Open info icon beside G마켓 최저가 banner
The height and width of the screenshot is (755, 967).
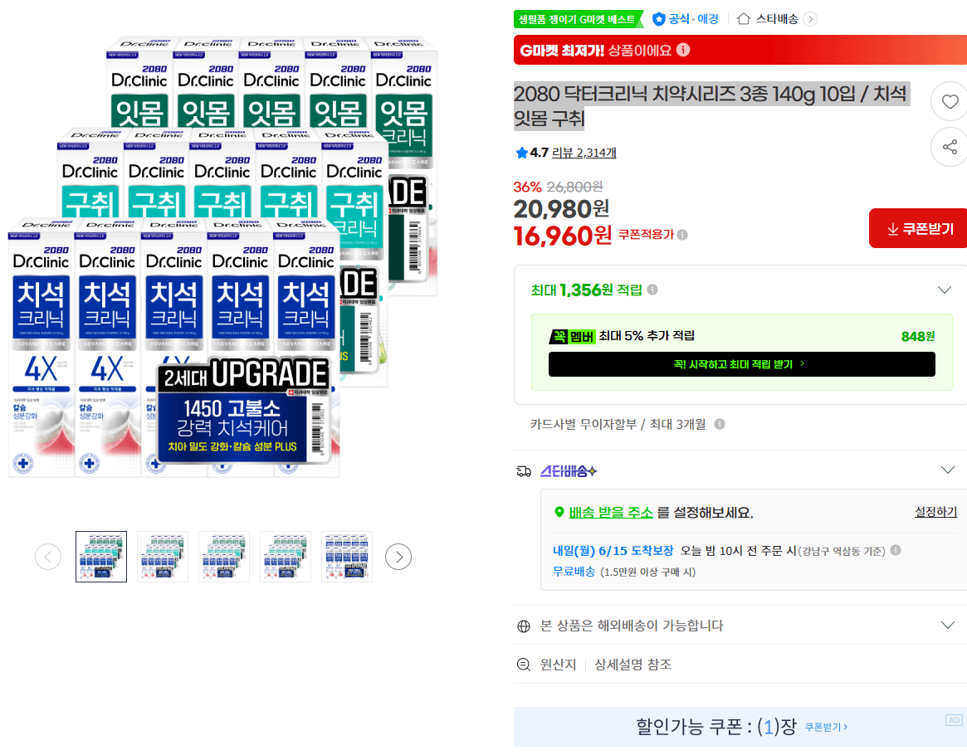pos(683,50)
